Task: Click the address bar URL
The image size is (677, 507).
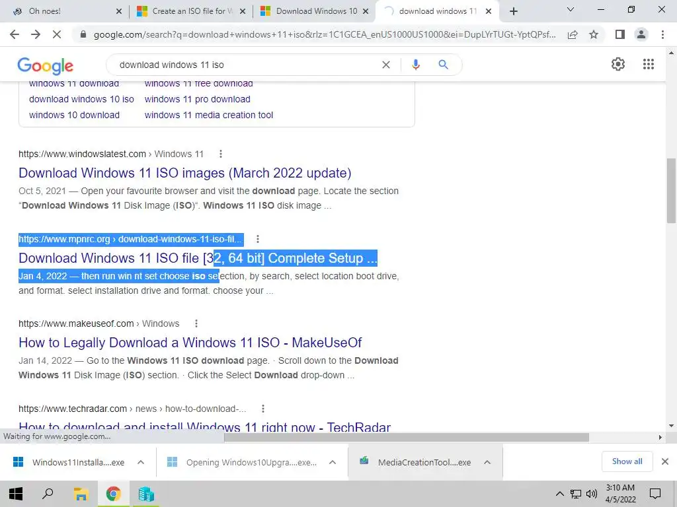Action: (x=325, y=34)
